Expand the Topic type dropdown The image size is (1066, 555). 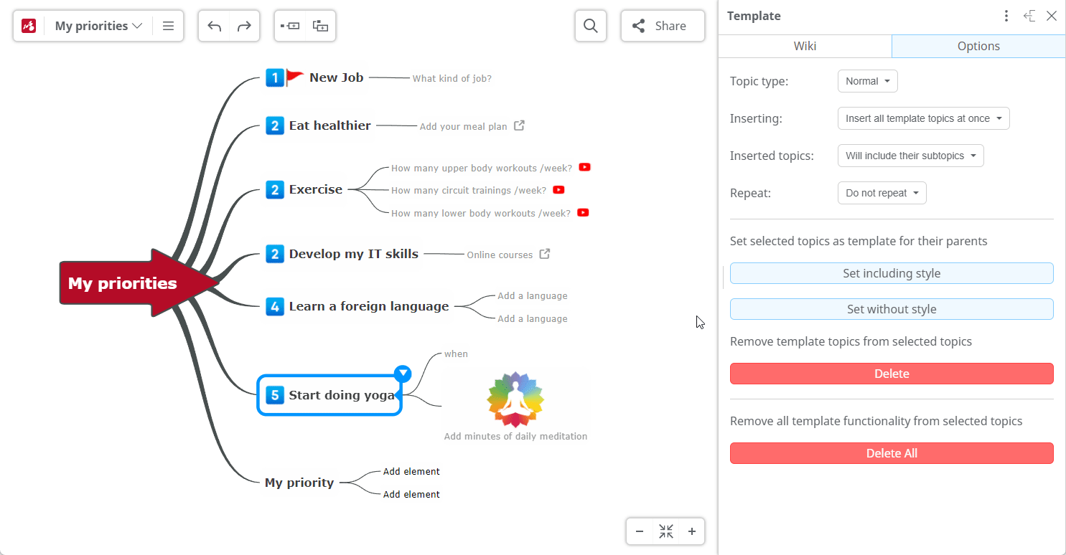point(867,81)
